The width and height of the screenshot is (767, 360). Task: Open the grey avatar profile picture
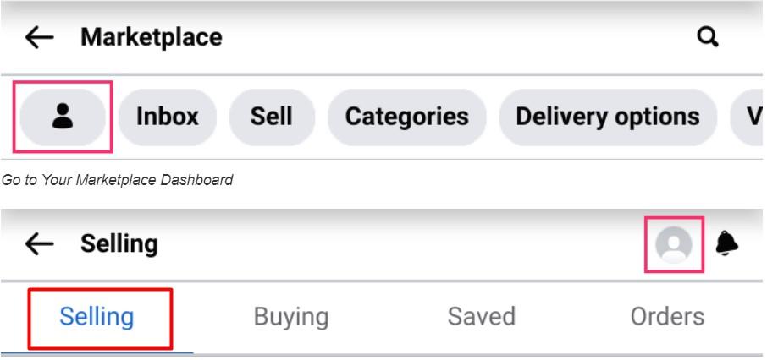(674, 245)
